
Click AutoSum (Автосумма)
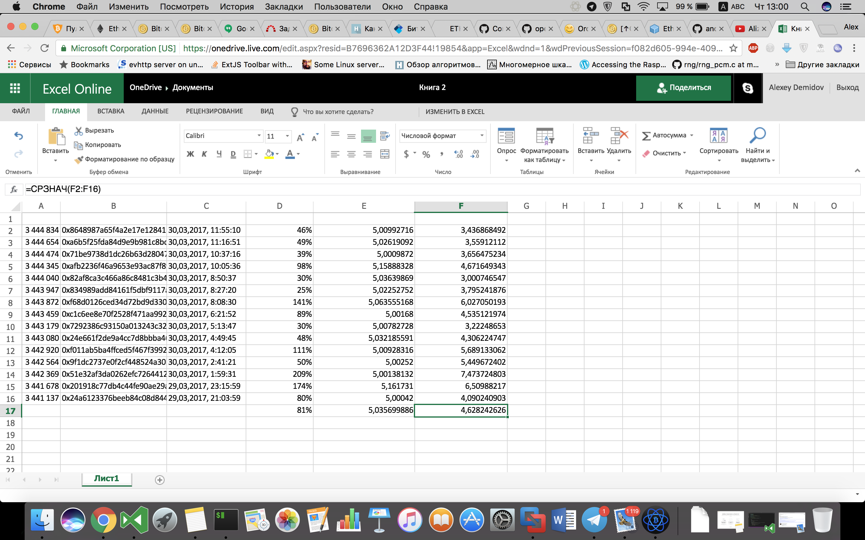click(664, 135)
